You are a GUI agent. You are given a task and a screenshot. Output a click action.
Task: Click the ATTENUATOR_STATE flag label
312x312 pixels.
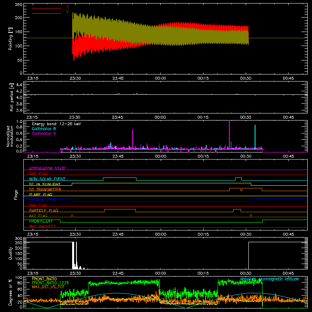pos(47,168)
